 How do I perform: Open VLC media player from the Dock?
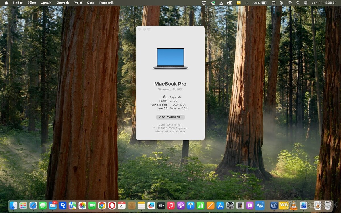293,206
